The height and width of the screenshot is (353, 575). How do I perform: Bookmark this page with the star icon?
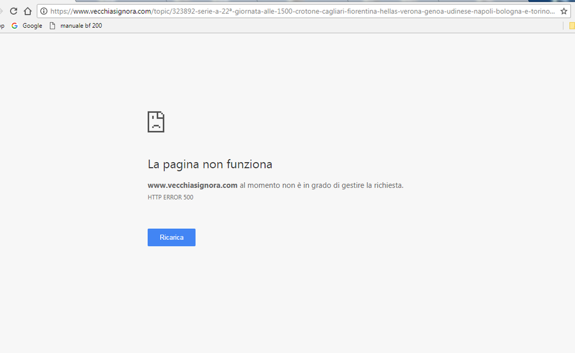tap(564, 11)
